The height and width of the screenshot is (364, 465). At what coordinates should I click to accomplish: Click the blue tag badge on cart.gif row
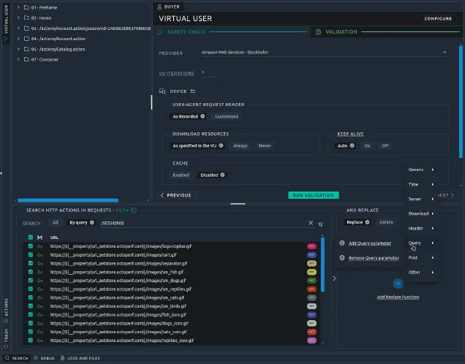click(311, 255)
